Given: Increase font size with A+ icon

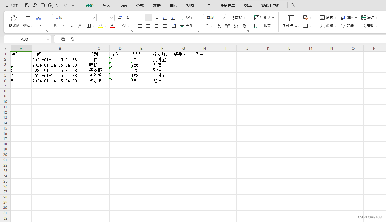Looking at the screenshot, I should click(x=120, y=18).
